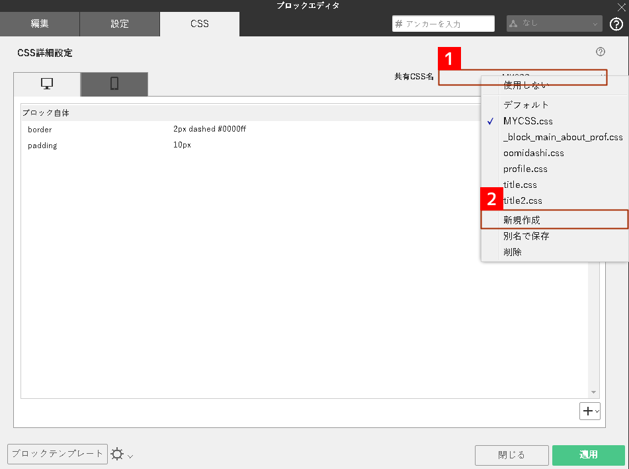Screen dimensions: 629x469
Task: Choose 新規作成 to create new CSS
Action: click(x=555, y=220)
